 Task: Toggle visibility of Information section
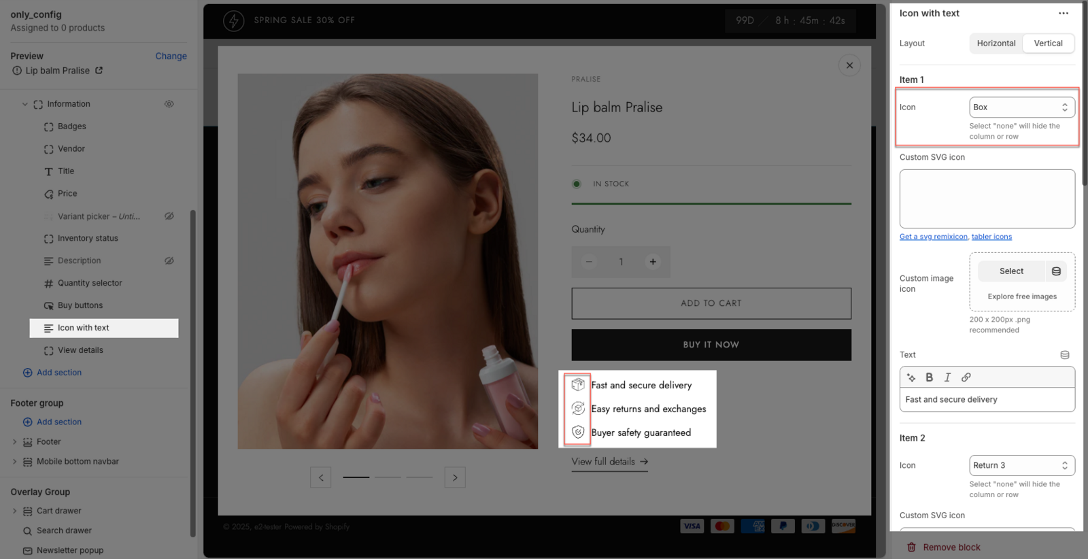pyautogui.click(x=169, y=104)
